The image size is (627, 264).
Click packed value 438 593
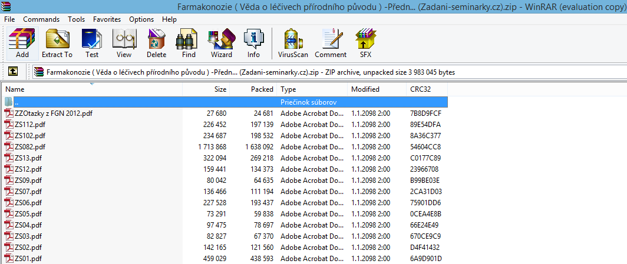tap(262, 259)
